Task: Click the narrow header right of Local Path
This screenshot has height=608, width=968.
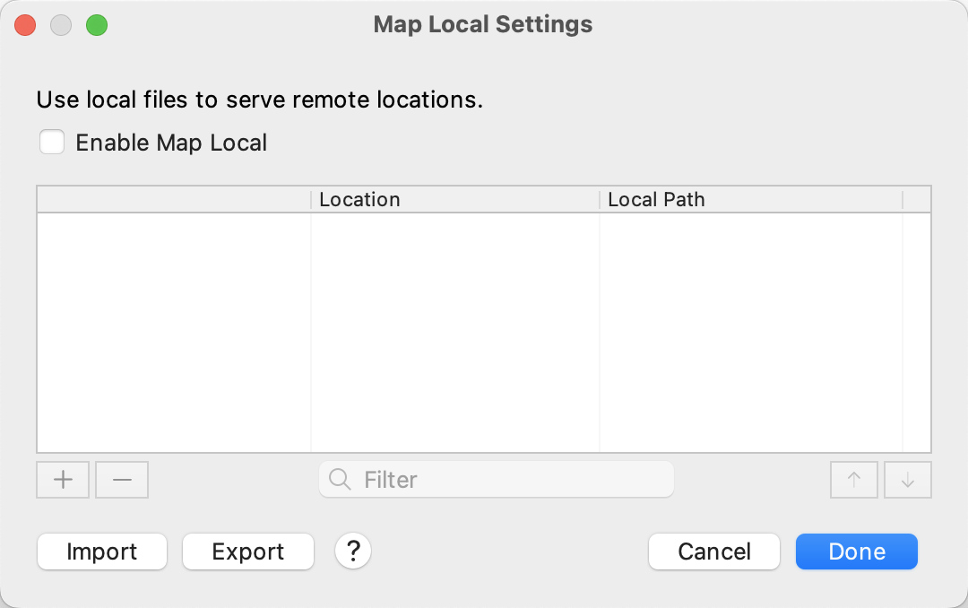Action: tap(917, 199)
